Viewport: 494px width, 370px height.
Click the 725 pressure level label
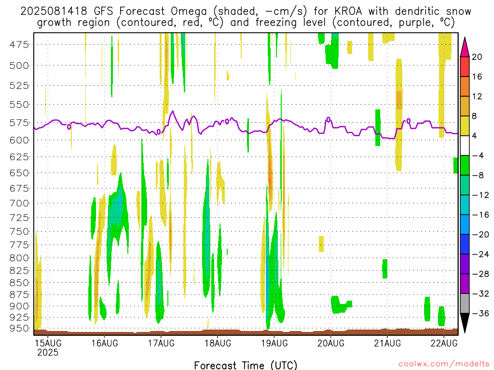tap(19, 218)
